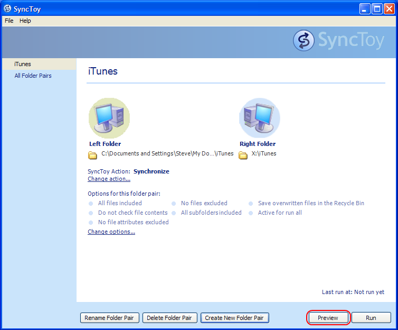The height and width of the screenshot is (330, 398).
Task: Click the SyncToy logo in the banner
Action: click(x=338, y=40)
